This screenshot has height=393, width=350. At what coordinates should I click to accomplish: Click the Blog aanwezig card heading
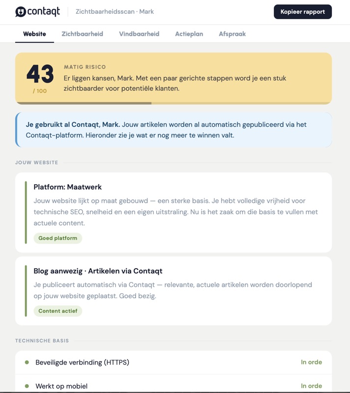coord(98,271)
